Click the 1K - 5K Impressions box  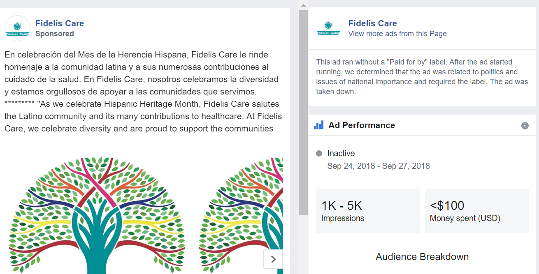[x=368, y=211]
